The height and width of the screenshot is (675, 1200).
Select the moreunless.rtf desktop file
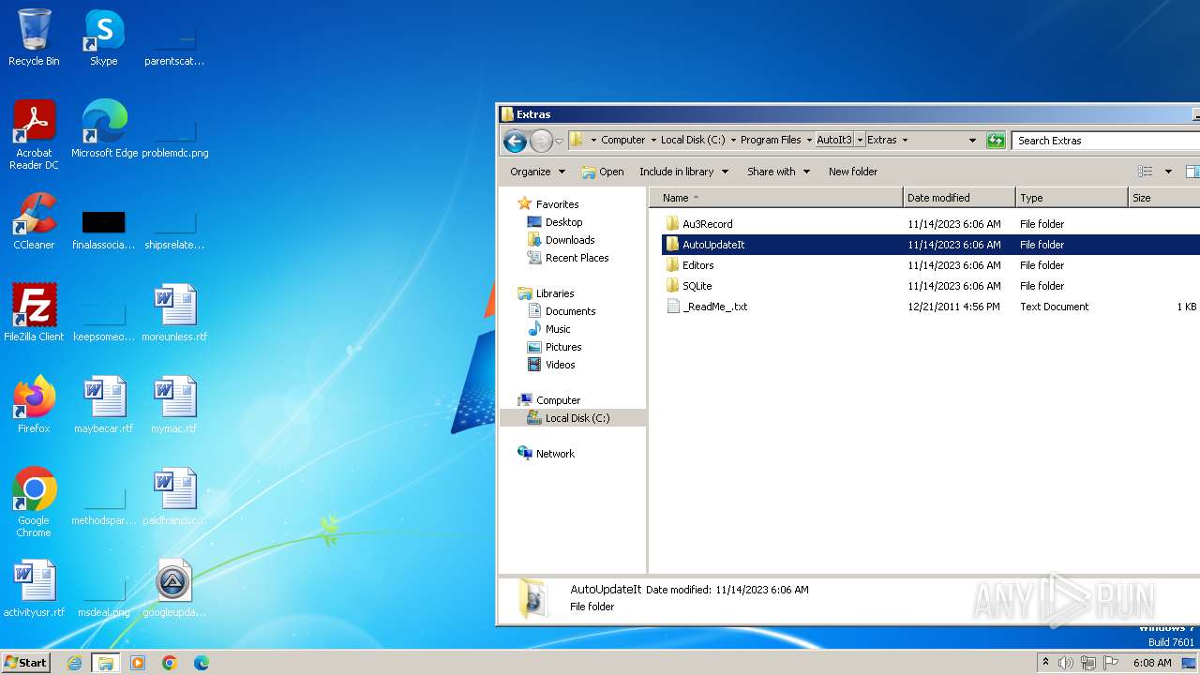click(x=174, y=312)
